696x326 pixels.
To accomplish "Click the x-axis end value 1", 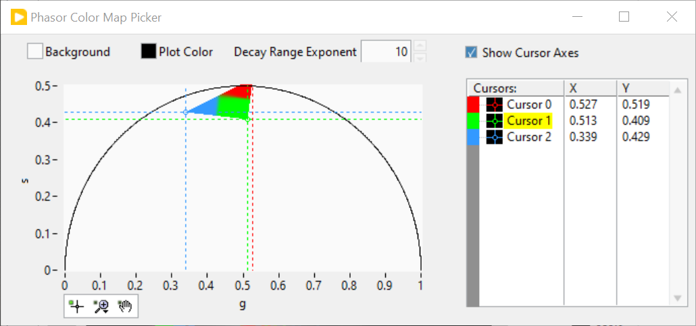I will (x=421, y=286).
